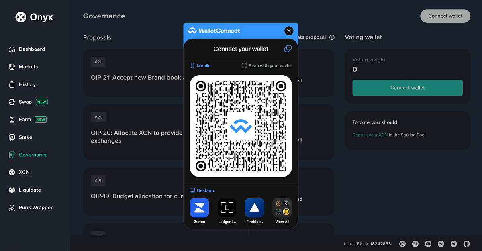Open the XCN token page
The height and width of the screenshot is (251, 482).
tap(24, 172)
